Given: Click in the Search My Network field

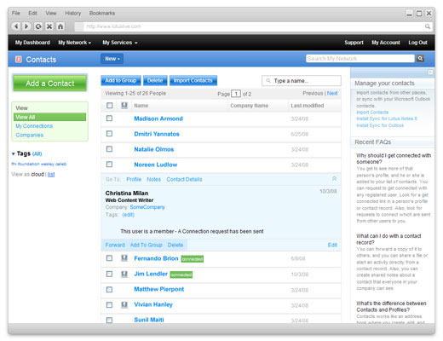Looking at the screenshot, I should click(360, 58).
